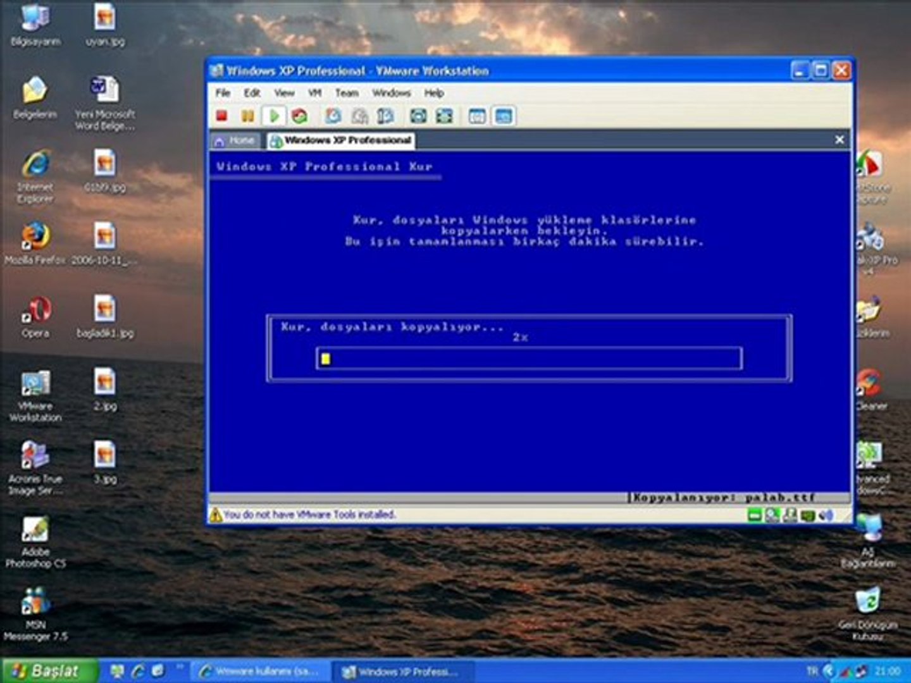The height and width of the screenshot is (683, 911).
Task: Click the Windows XP Professional taskbar button
Action: pyautogui.click(x=404, y=672)
